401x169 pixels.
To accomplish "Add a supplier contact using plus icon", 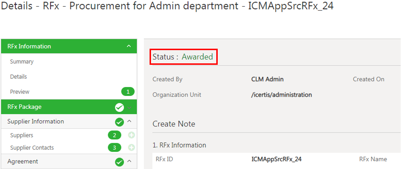I will tap(131, 148).
